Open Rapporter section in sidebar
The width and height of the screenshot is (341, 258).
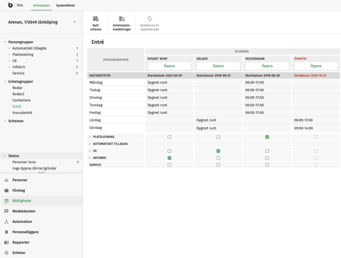pos(21,242)
